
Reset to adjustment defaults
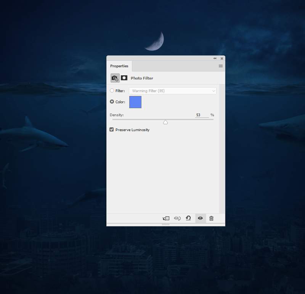188,218
